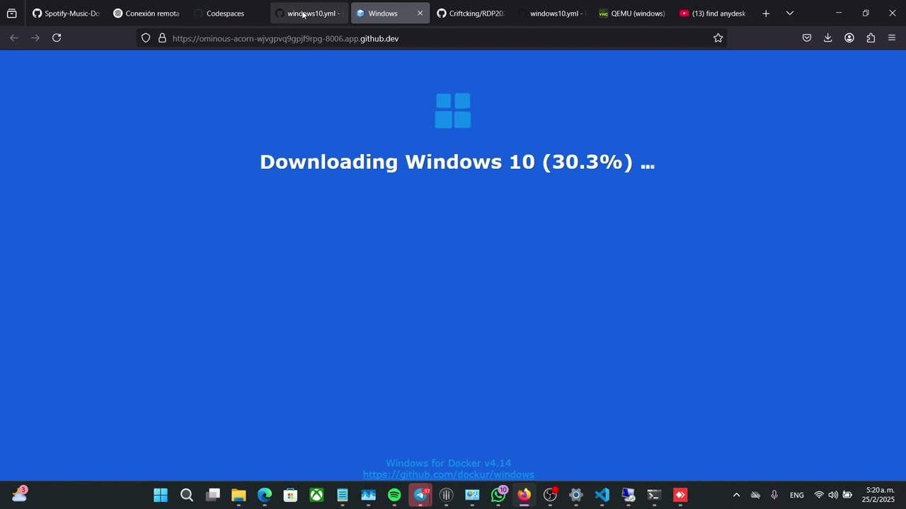Open Task View from taskbar
The width and height of the screenshot is (906, 509).
tap(212, 495)
